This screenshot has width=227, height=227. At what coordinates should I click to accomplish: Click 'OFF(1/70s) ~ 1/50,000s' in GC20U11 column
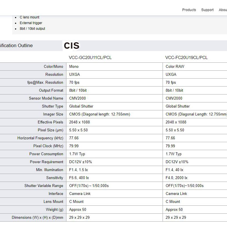tap(89, 186)
